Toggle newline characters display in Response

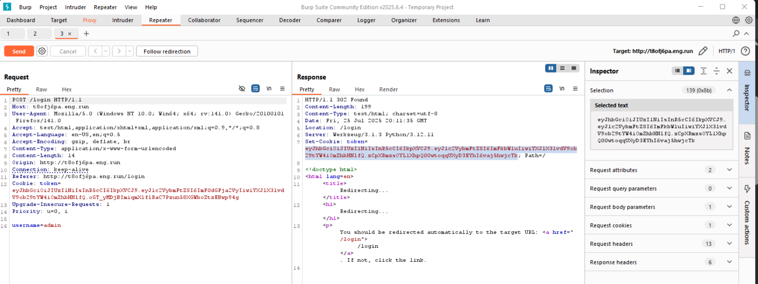pos(562,88)
